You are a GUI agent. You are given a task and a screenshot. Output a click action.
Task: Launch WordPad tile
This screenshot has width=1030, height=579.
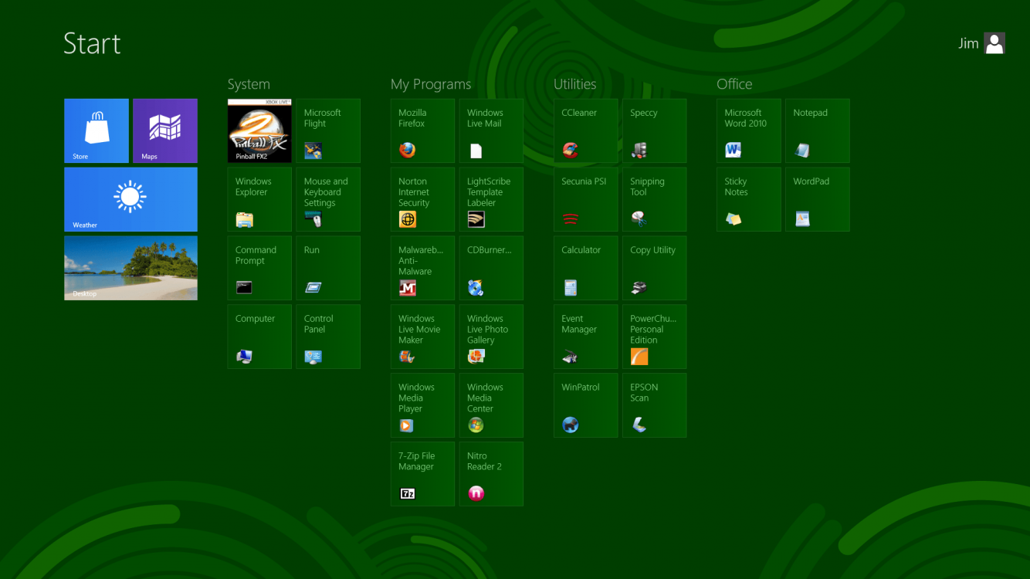click(x=817, y=199)
